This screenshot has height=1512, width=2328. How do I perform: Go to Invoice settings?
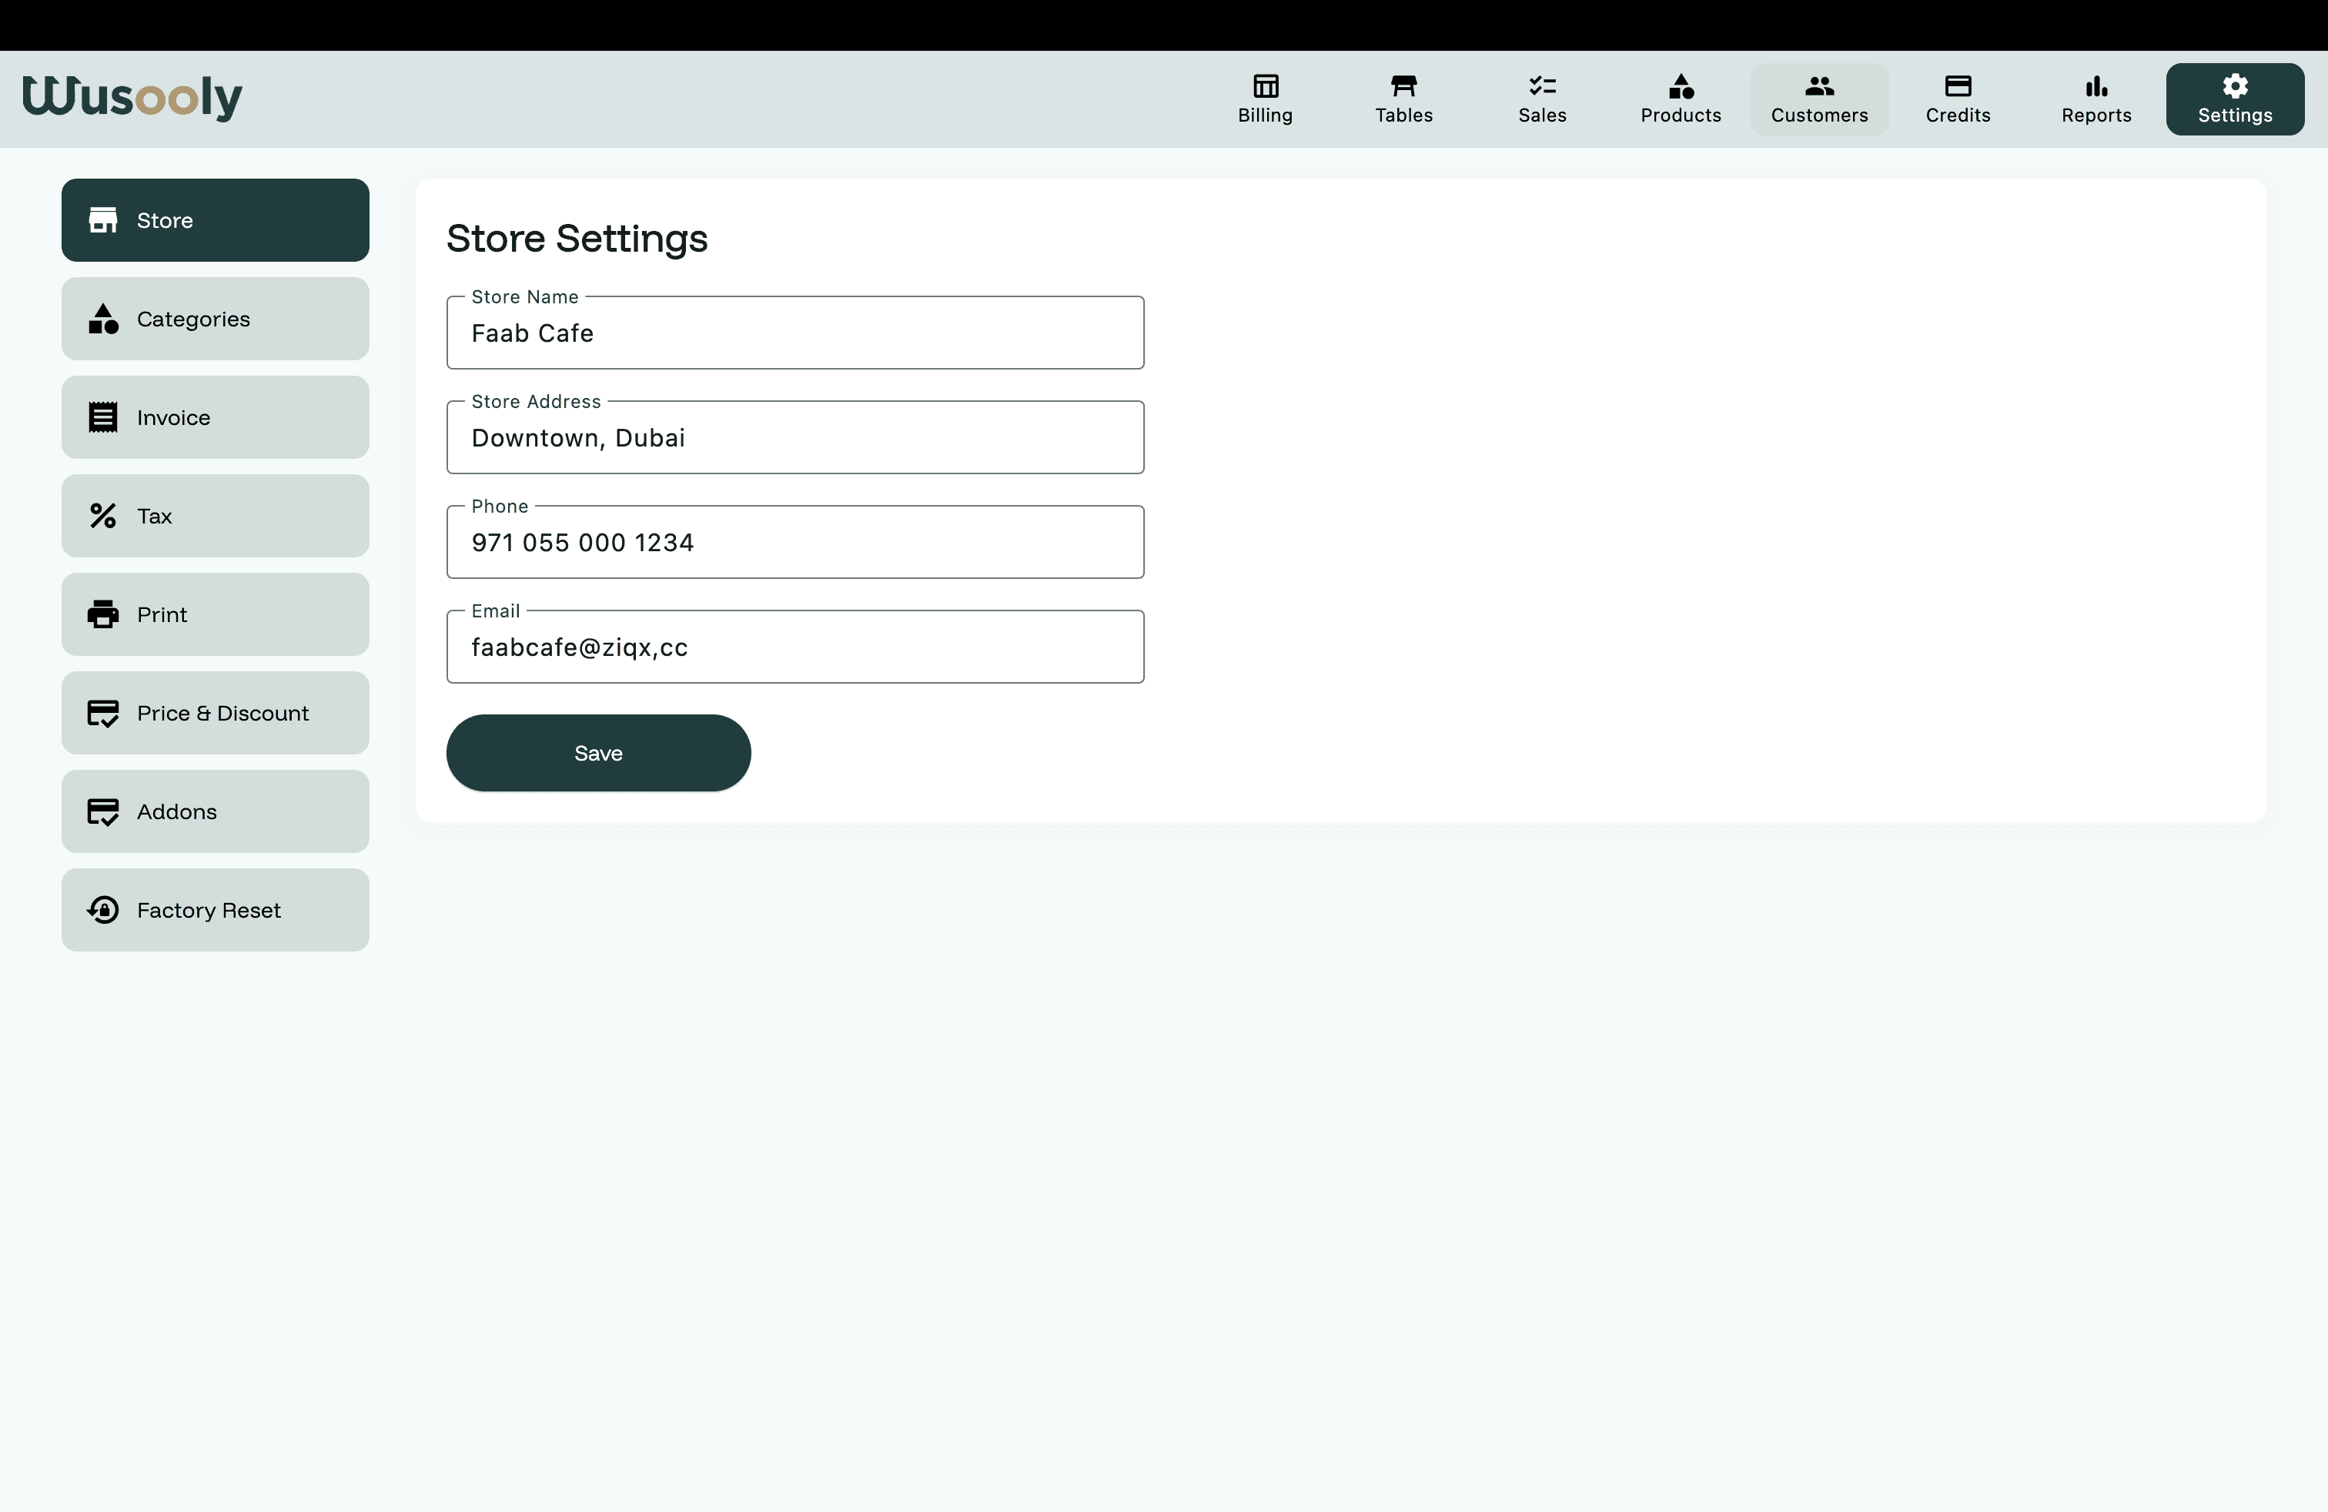click(x=216, y=417)
